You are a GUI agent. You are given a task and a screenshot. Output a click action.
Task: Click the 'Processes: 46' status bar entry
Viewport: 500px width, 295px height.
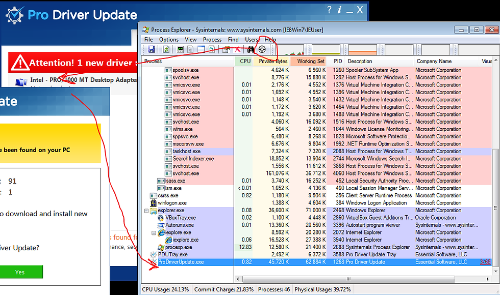(x=274, y=289)
